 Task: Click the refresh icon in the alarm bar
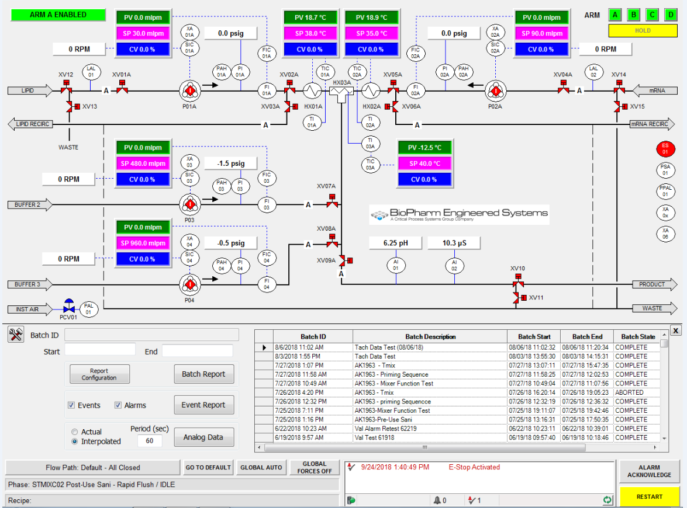(607, 500)
